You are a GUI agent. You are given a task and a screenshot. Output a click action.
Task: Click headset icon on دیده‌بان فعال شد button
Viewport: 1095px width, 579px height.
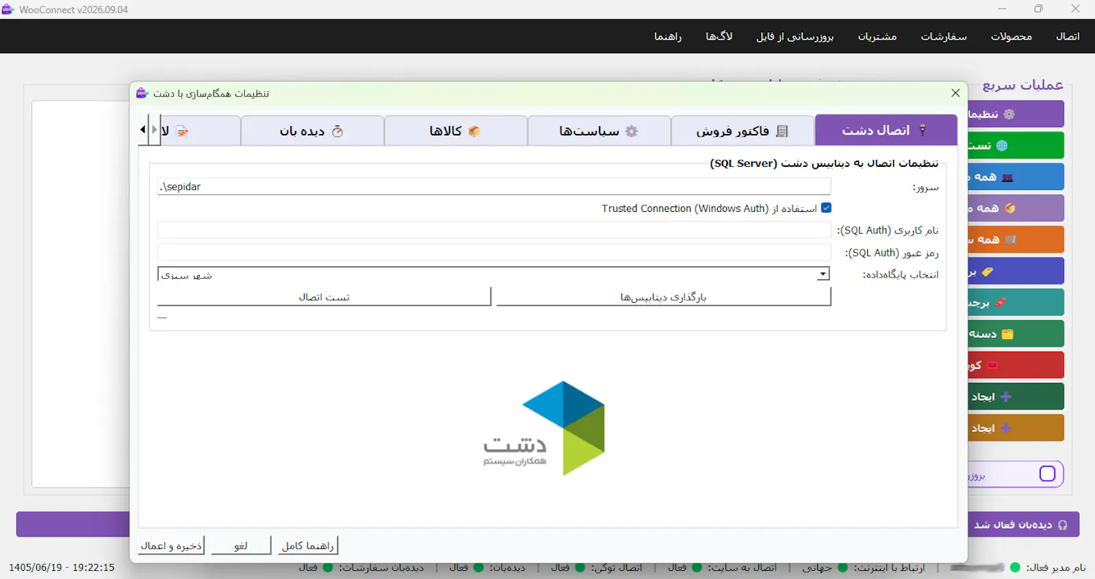[1063, 525]
